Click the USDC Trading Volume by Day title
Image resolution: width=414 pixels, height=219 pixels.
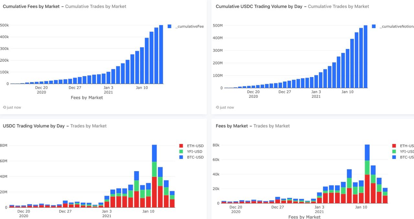pos(34,126)
